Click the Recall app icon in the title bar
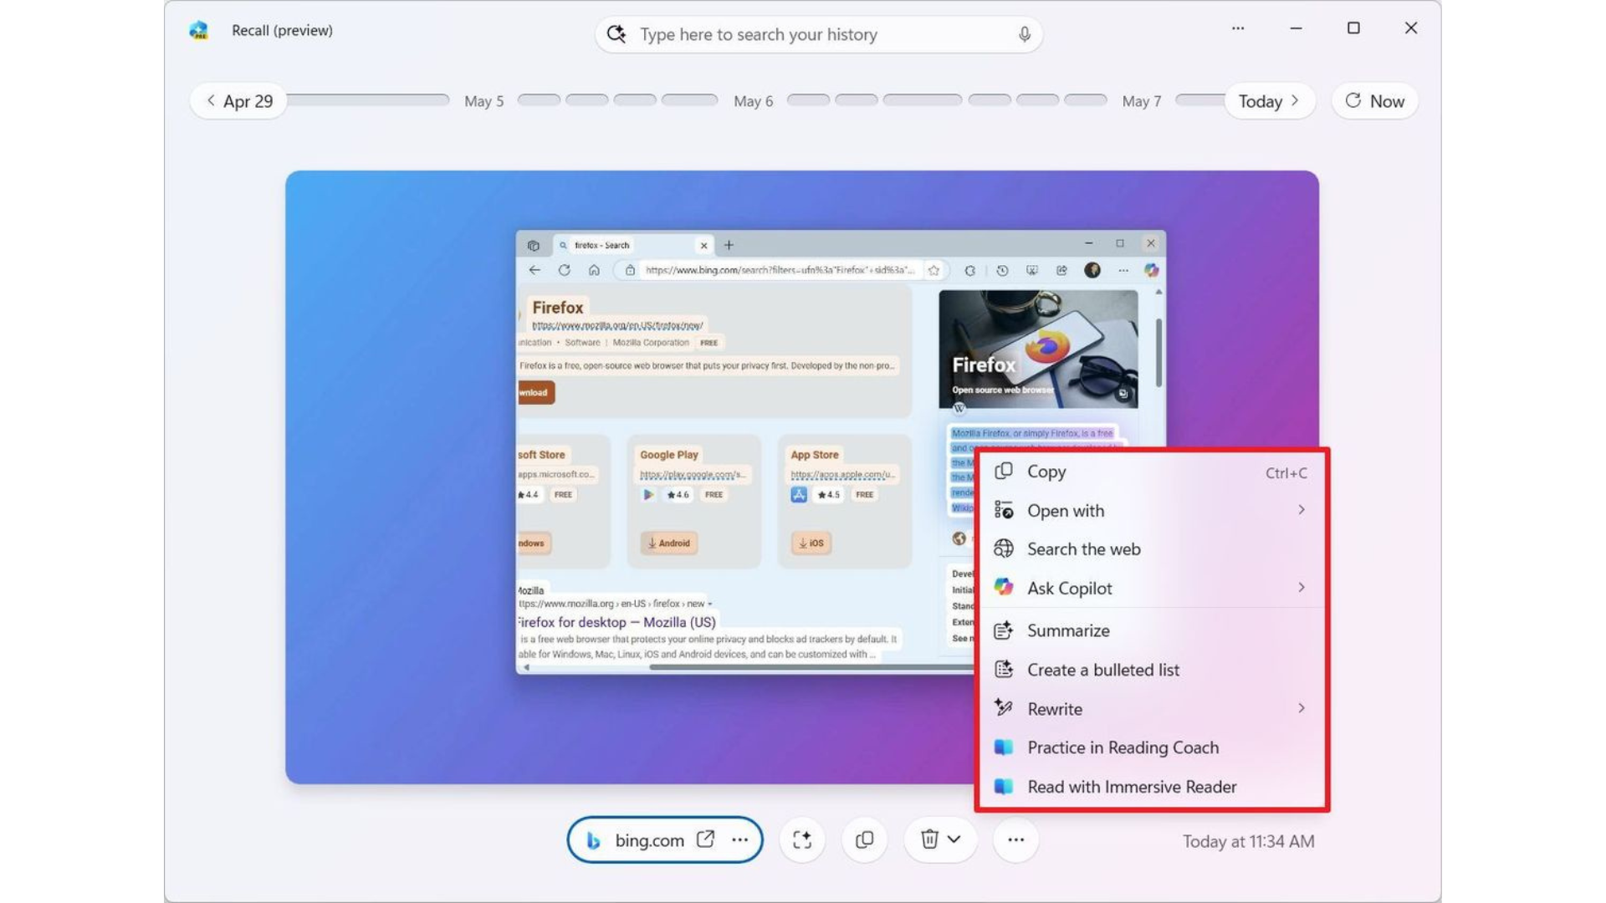The height and width of the screenshot is (903, 1606). click(199, 30)
